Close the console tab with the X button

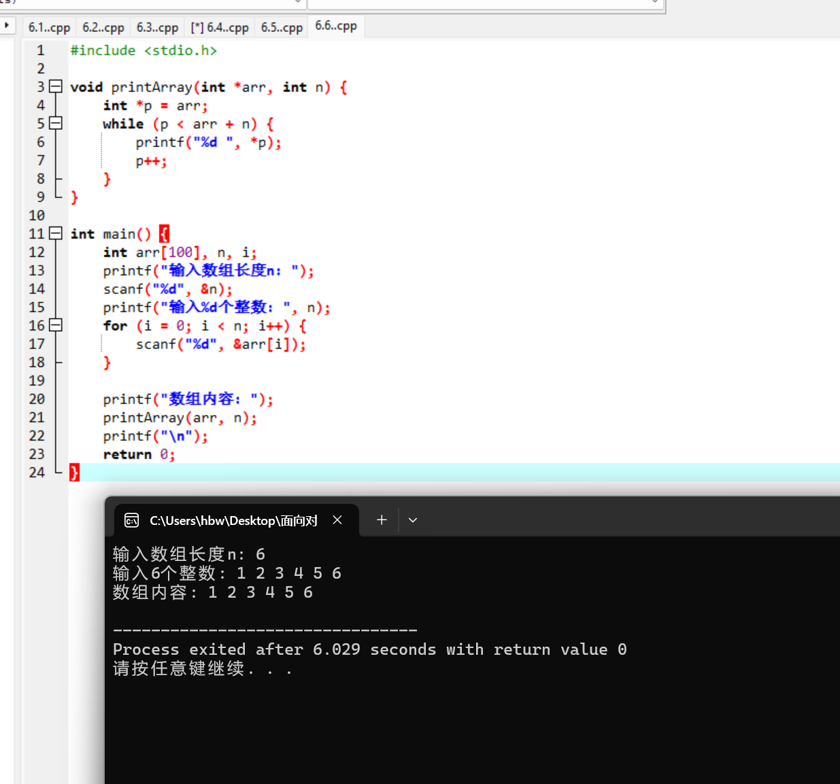337,520
